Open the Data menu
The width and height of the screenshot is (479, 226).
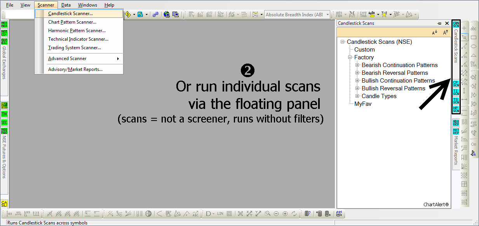66,5
